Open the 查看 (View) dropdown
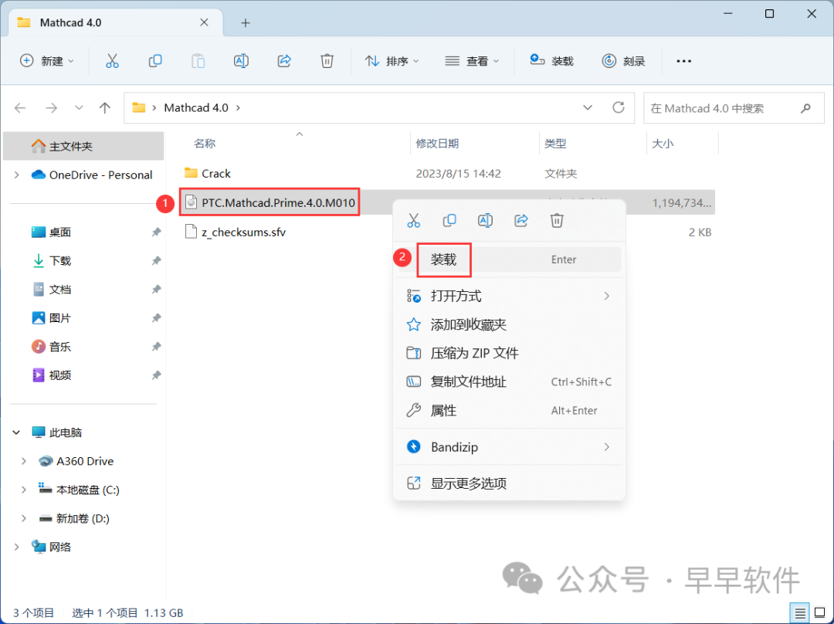834x624 pixels. pos(472,61)
